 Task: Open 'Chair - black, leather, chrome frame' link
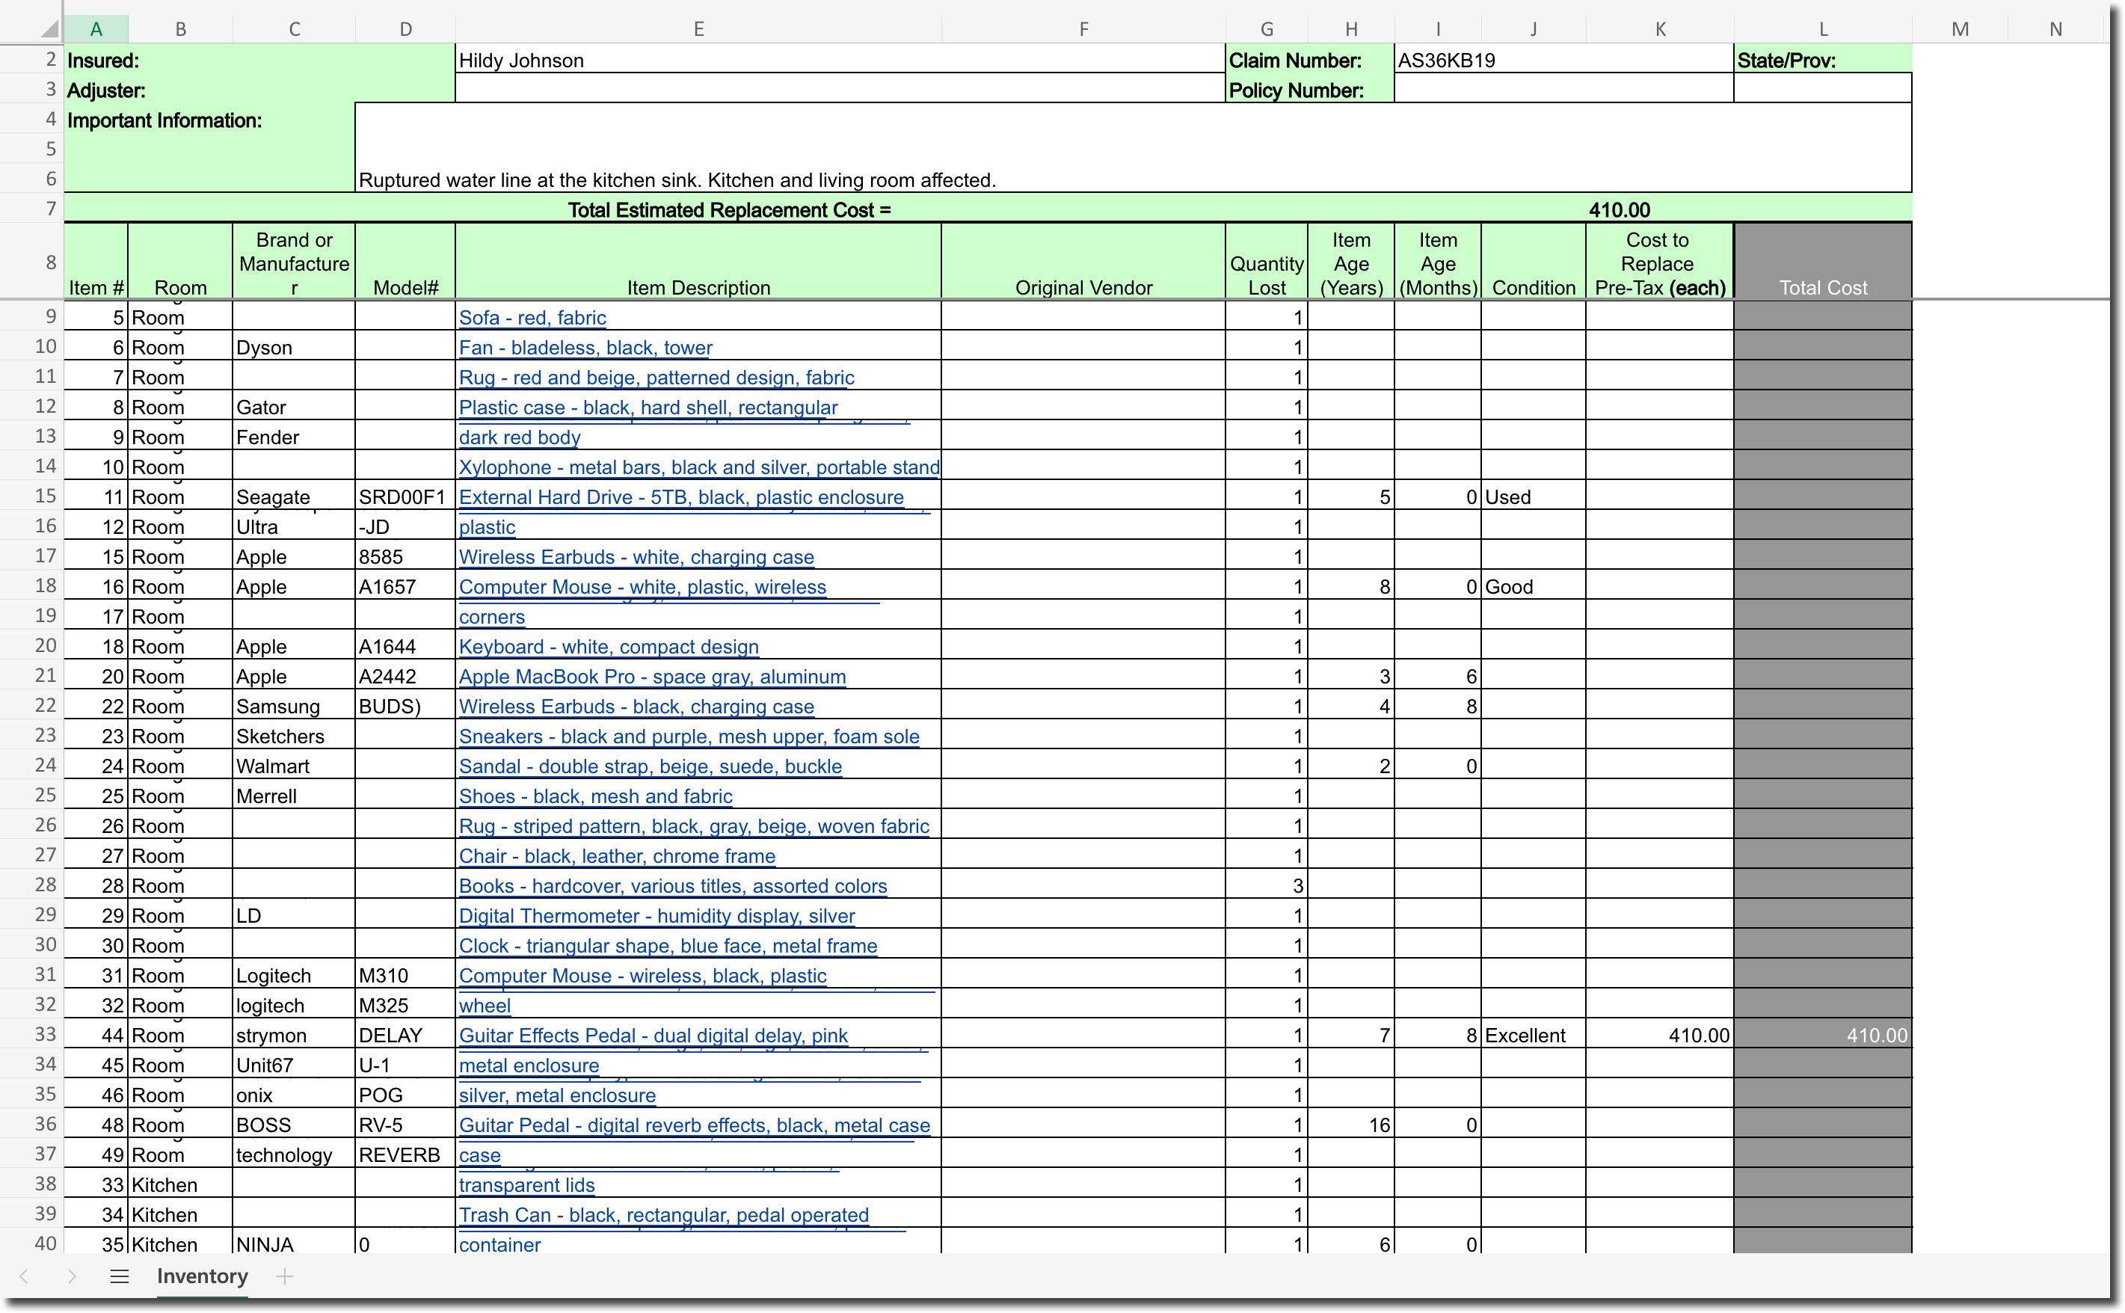pyautogui.click(x=618, y=857)
